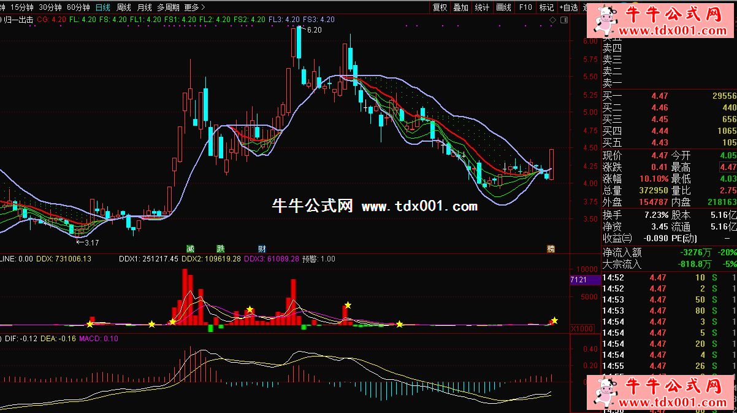Click the orange 榜 event marker
The image size is (737, 413).
551,249
